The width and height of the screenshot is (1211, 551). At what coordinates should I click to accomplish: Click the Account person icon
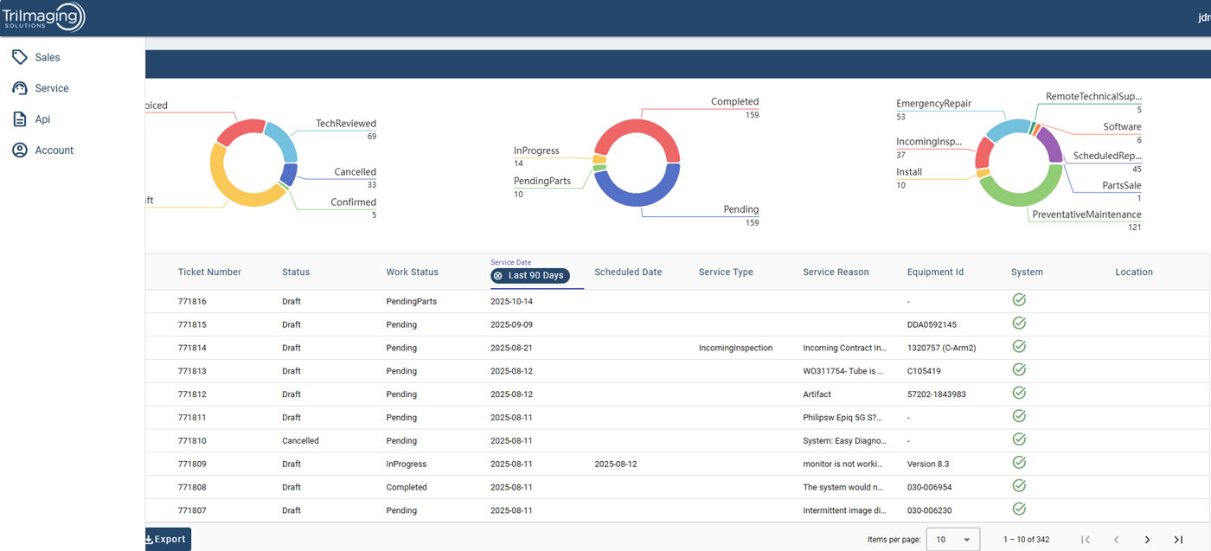click(19, 151)
